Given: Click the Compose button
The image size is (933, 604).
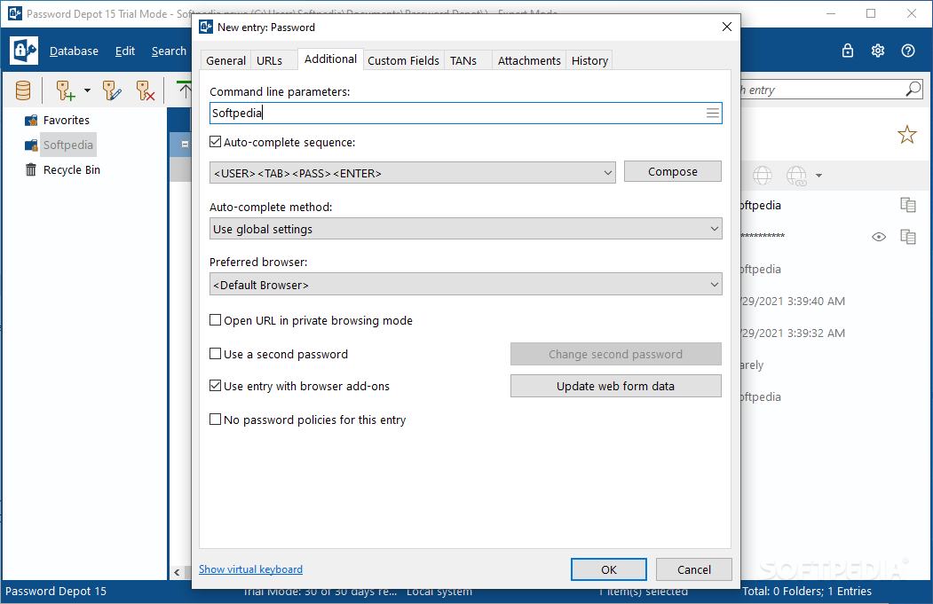Looking at the screenshot, I should (x=672, y=171).
